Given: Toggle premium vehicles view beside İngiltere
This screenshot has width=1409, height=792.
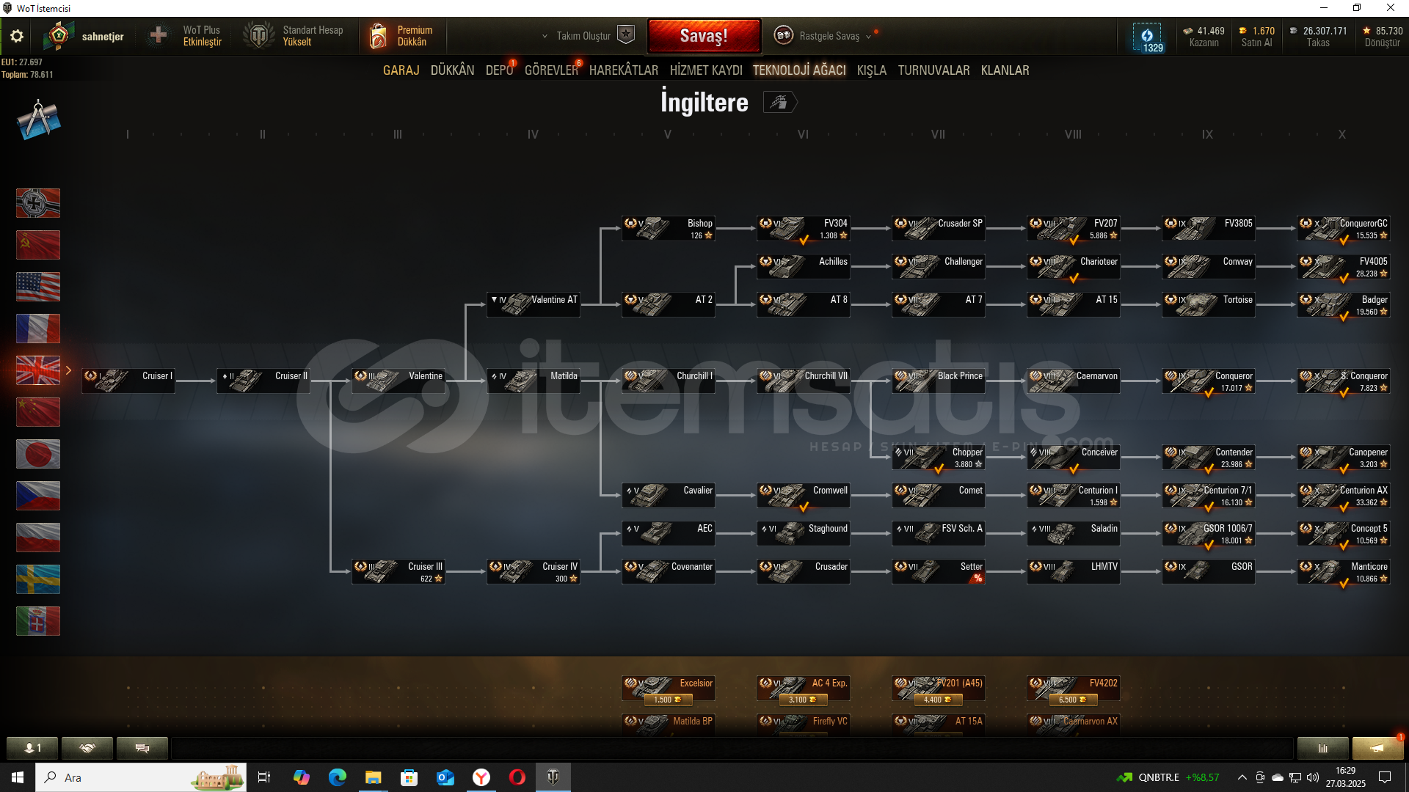Looking at the screenshot, I should click(x=779, y=102).
